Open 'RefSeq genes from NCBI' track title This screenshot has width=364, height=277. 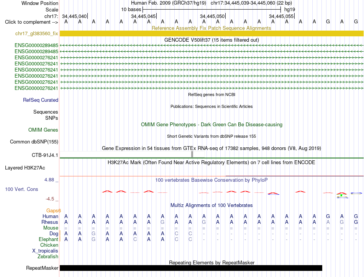pyautogui.click(x=212, y=95)
